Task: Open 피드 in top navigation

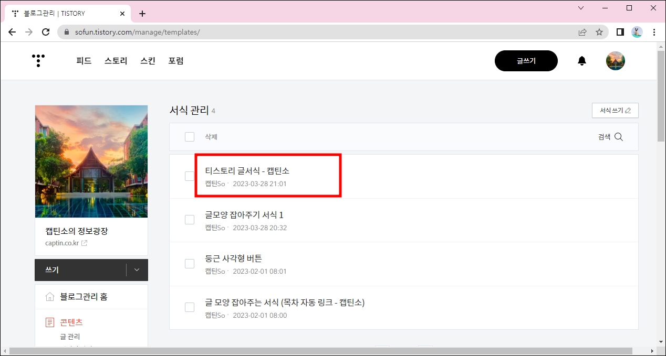Action: 84,61
